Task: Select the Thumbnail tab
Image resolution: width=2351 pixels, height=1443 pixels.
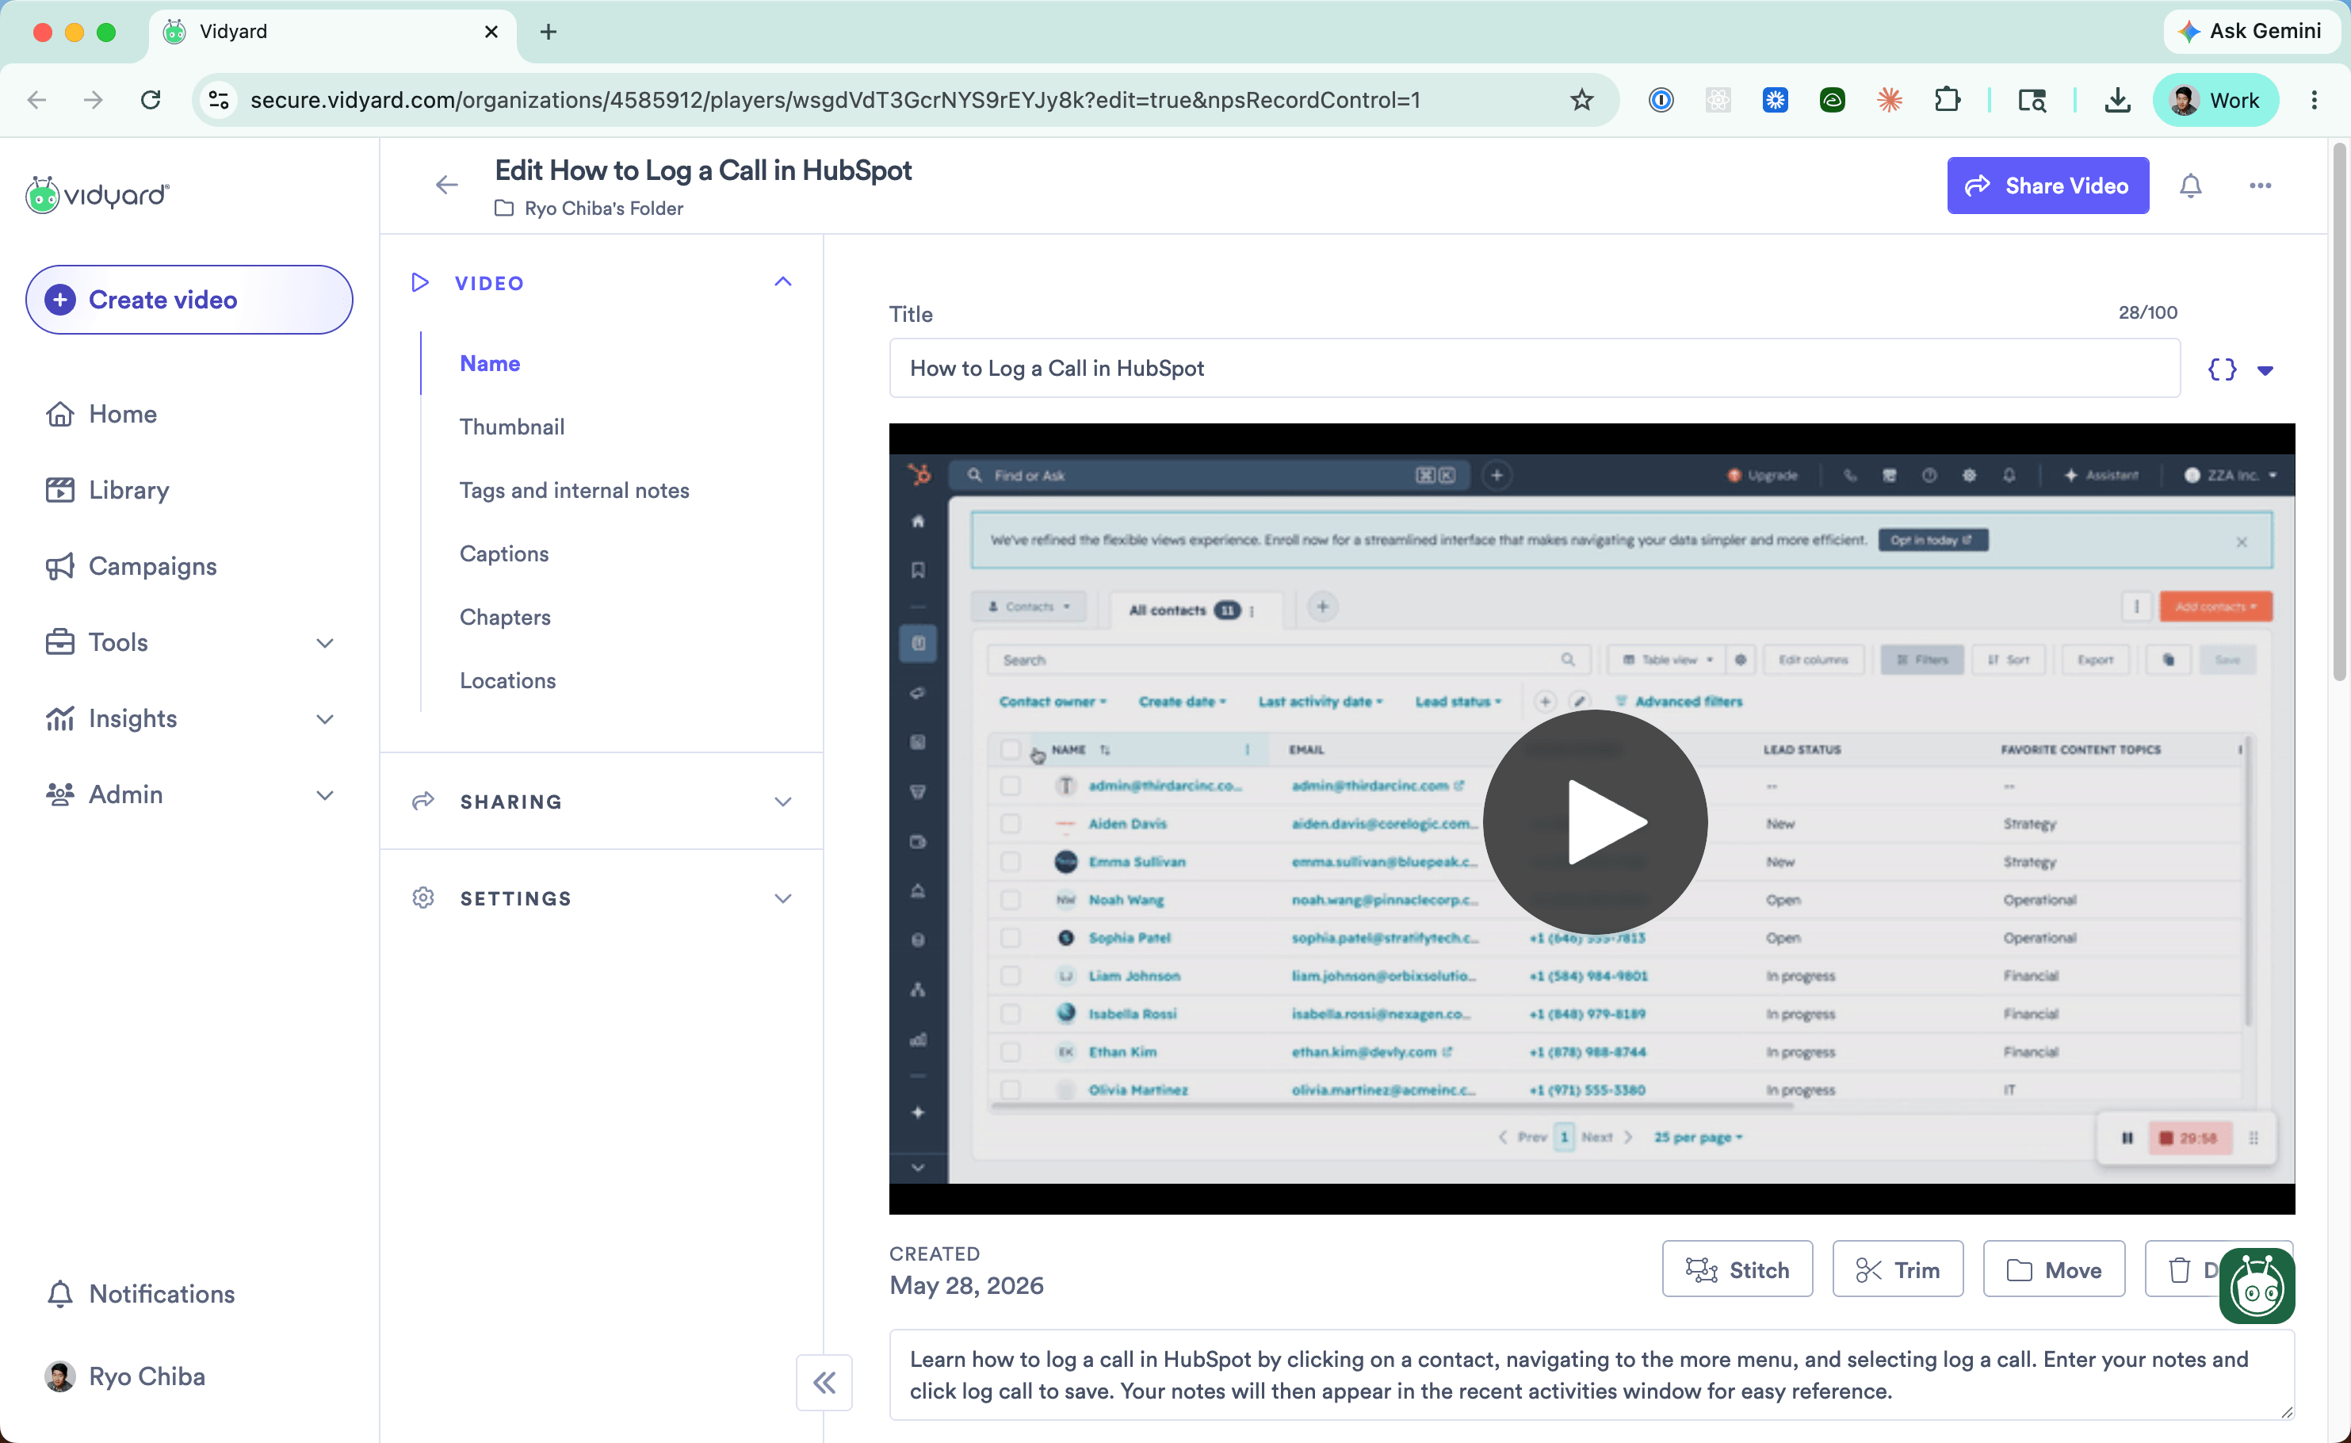Action: [511, 427]
